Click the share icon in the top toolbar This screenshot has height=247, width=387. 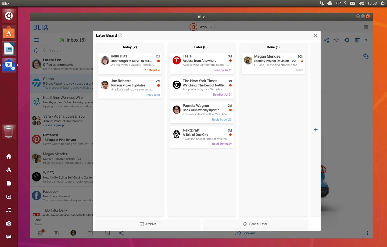pyautogui.click(x=326, y=40)
